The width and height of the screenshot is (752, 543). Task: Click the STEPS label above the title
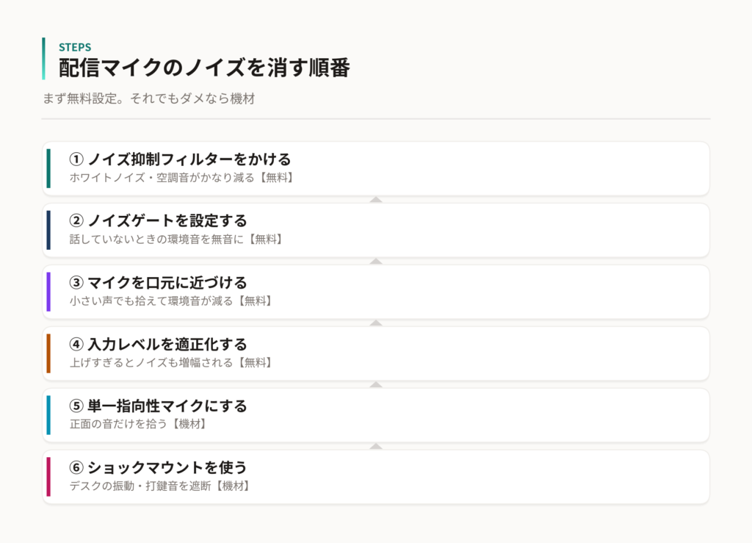(x=75, y=48)
